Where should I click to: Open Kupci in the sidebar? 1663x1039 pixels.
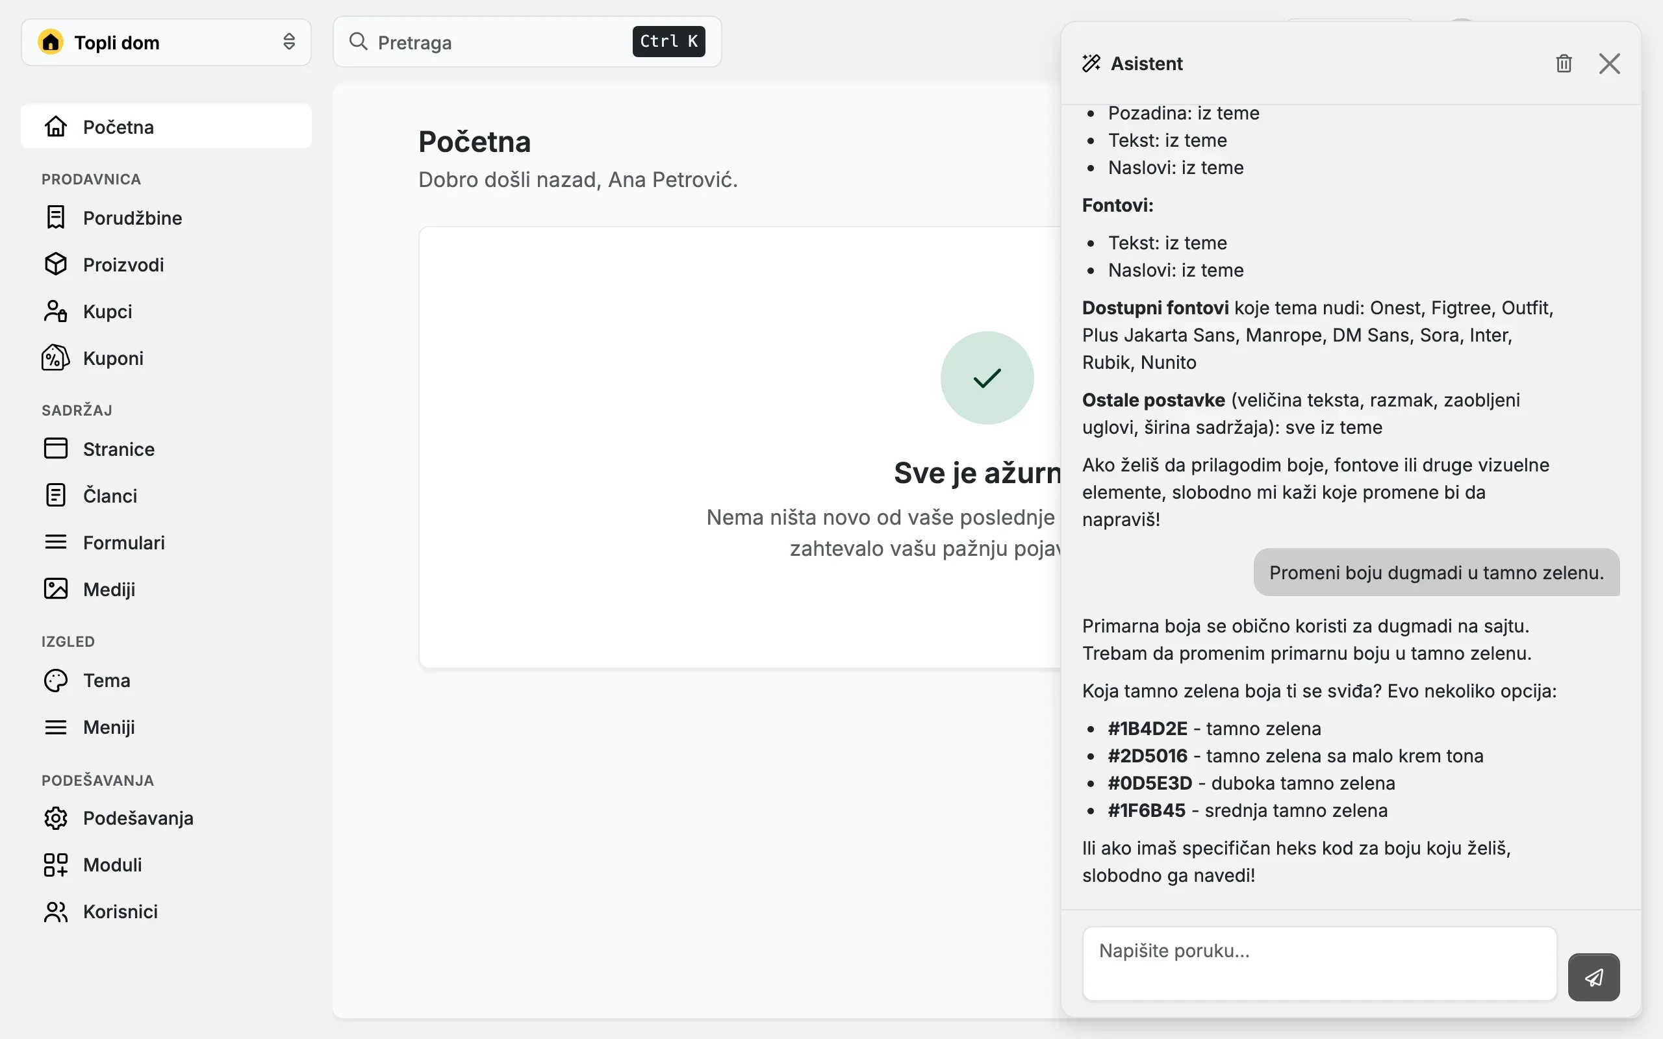tap(166, 311)
